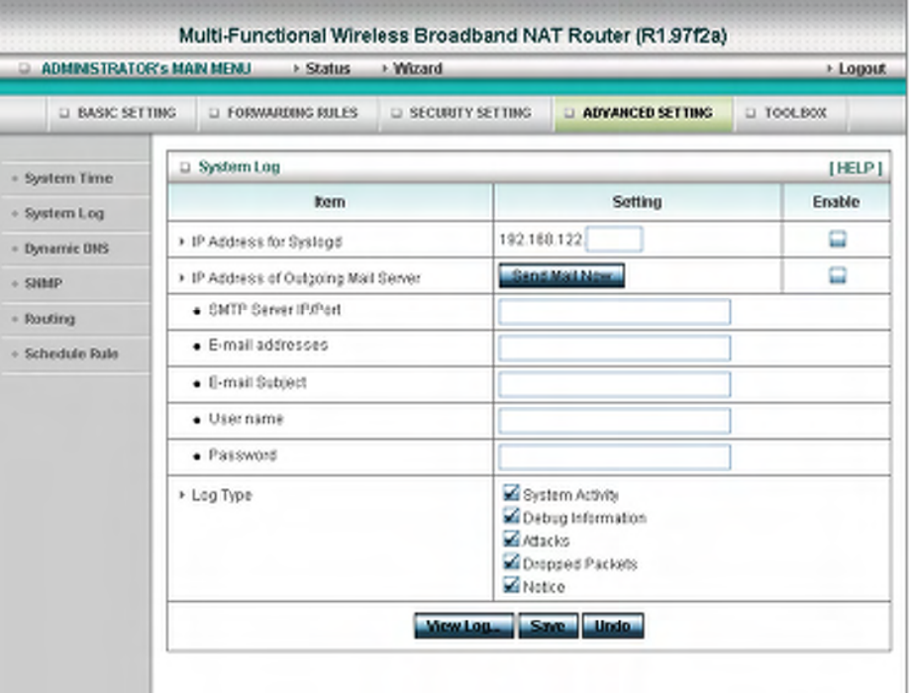Click the Save button
The image size is (911, 693).
tap(548, 627)
